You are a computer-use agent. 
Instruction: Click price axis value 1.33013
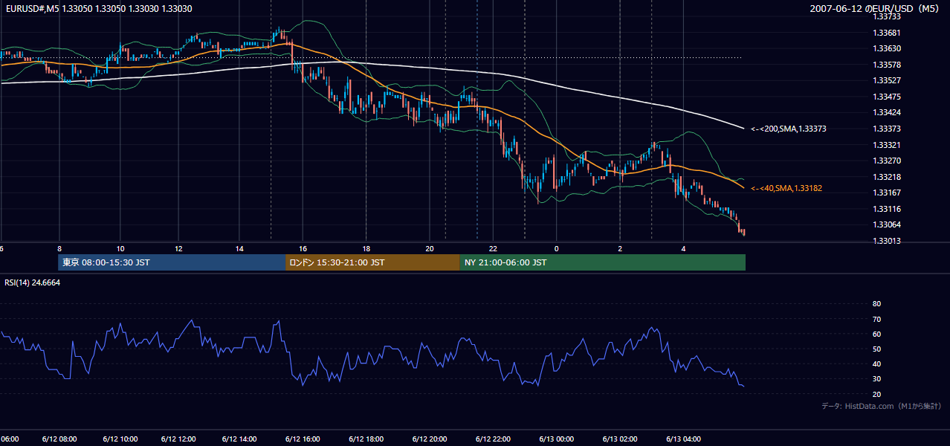[x=888, y=241]
